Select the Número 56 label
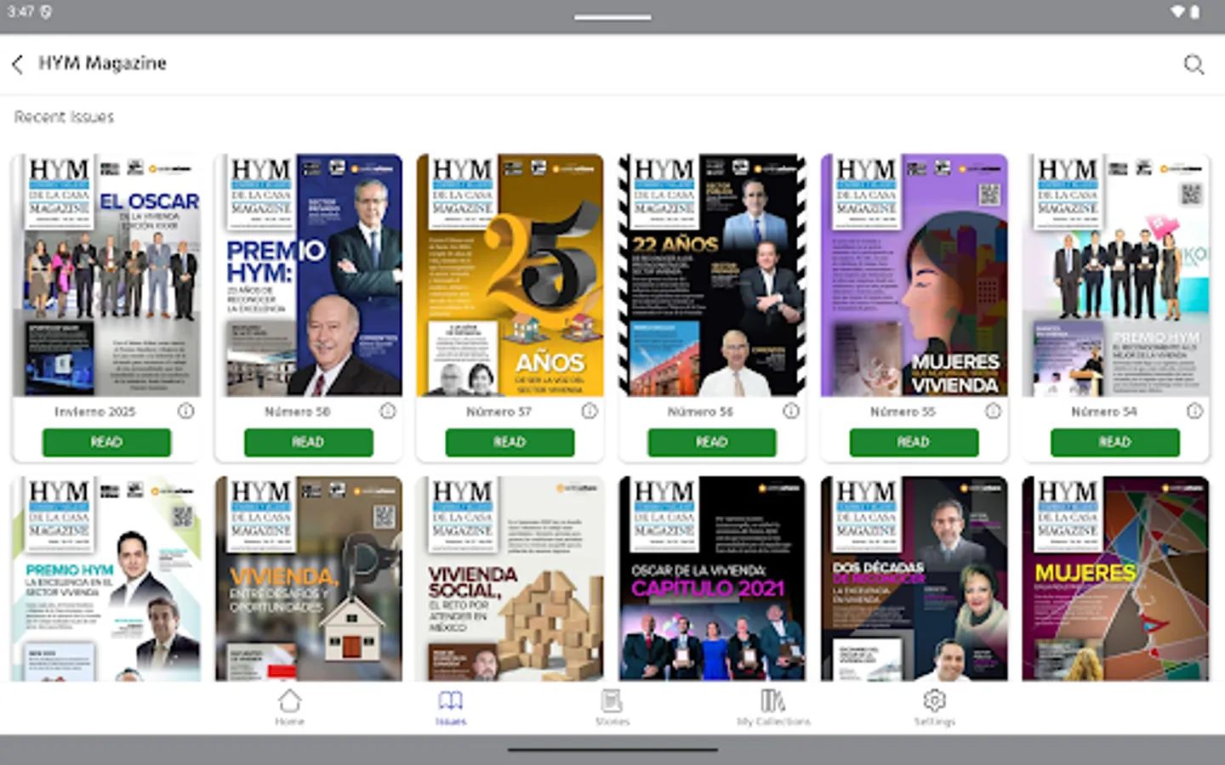The width and height of the screenshot is (1225, 765). click(x=700, y=411)
